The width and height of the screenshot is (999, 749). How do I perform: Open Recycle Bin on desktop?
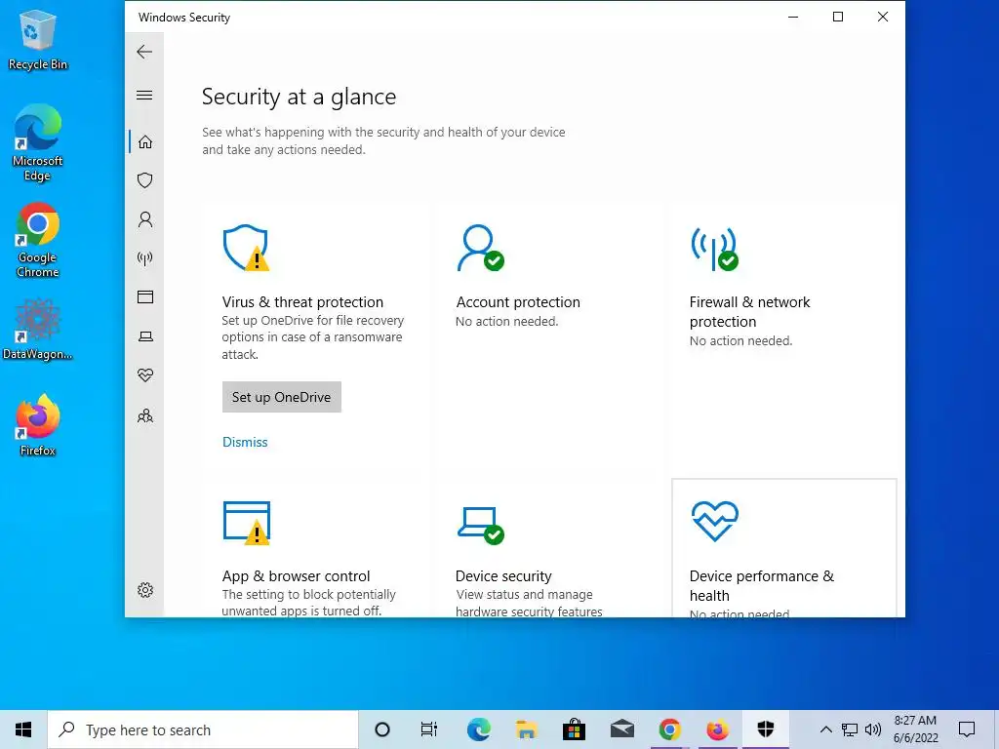38,40
